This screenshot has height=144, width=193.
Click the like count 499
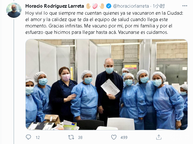point(124,138)
